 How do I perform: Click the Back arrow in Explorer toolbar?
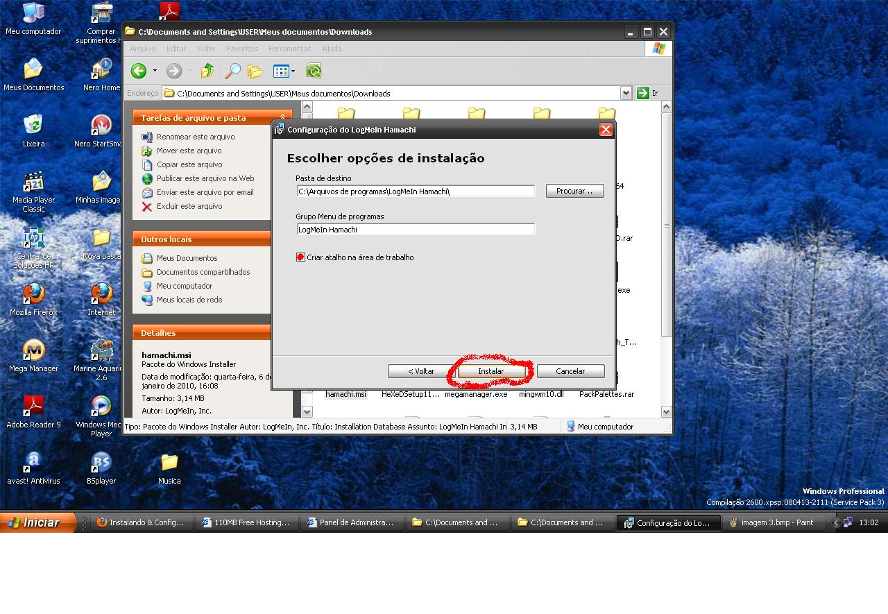click(139, 71)
